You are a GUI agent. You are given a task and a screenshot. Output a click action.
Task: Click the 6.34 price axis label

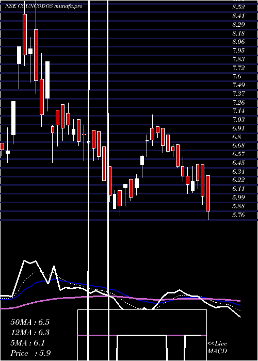tap(238, 172)
